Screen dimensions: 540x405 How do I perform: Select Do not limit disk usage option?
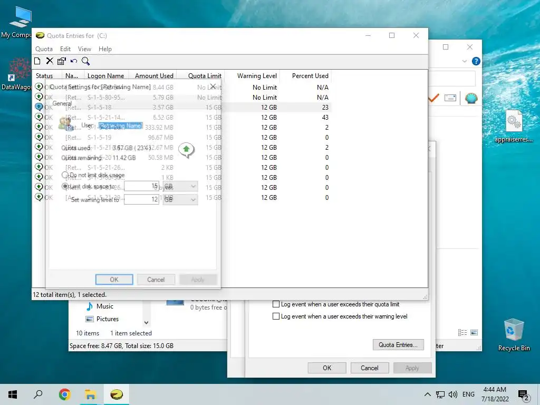point(65,175)
